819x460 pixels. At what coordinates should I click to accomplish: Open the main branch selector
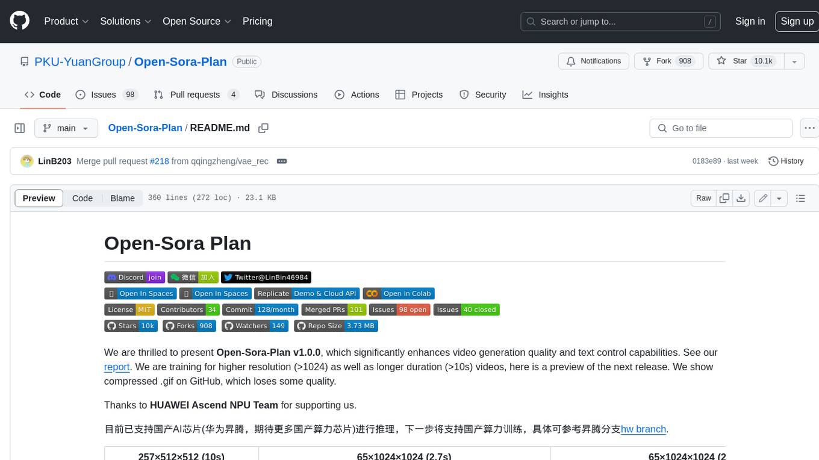(x=66, y=128)
